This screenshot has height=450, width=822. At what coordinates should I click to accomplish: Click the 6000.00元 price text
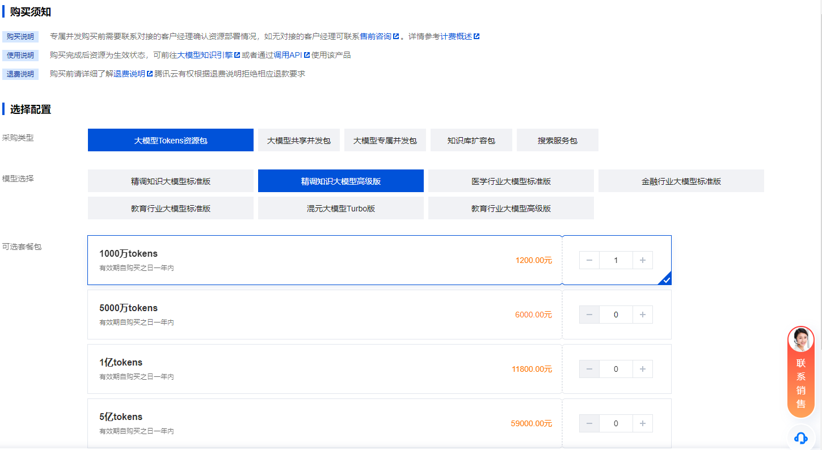[x=533, y=315]
